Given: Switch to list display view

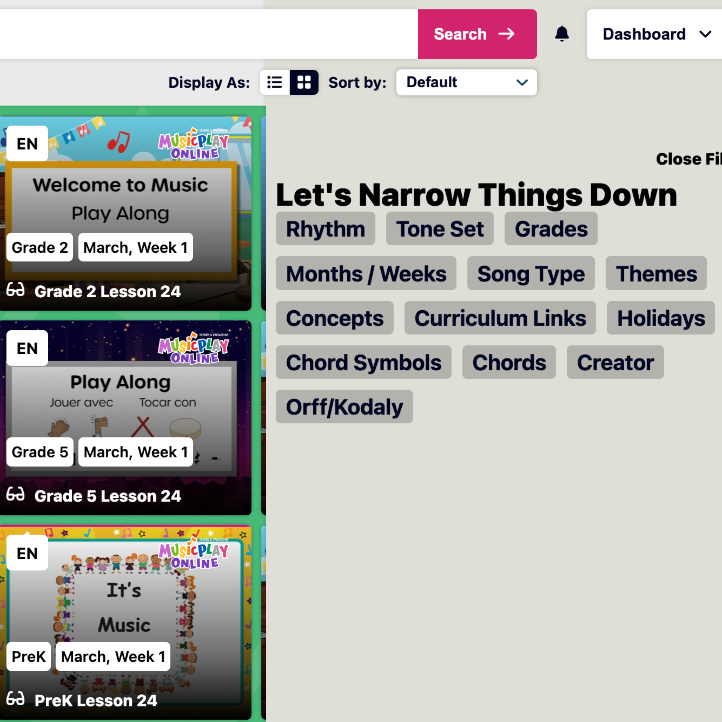Looking at the screenshot, I should (275, 82).
